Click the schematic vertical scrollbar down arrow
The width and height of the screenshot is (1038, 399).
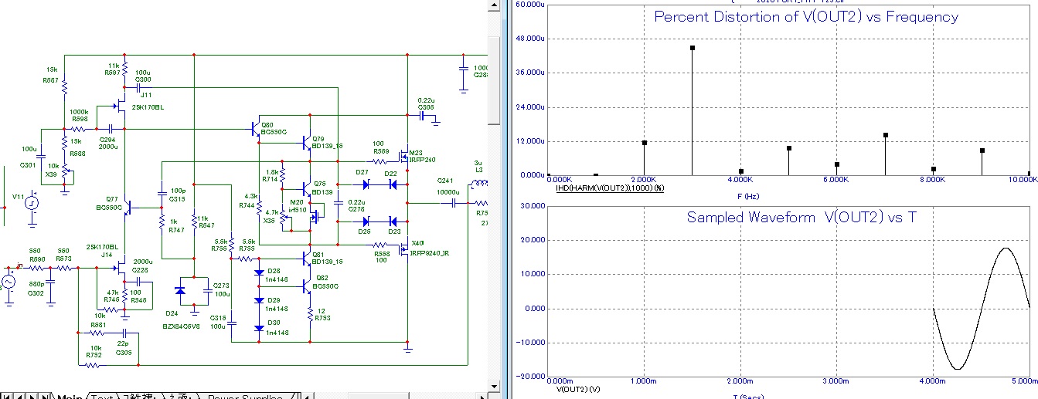click(495, 384)
